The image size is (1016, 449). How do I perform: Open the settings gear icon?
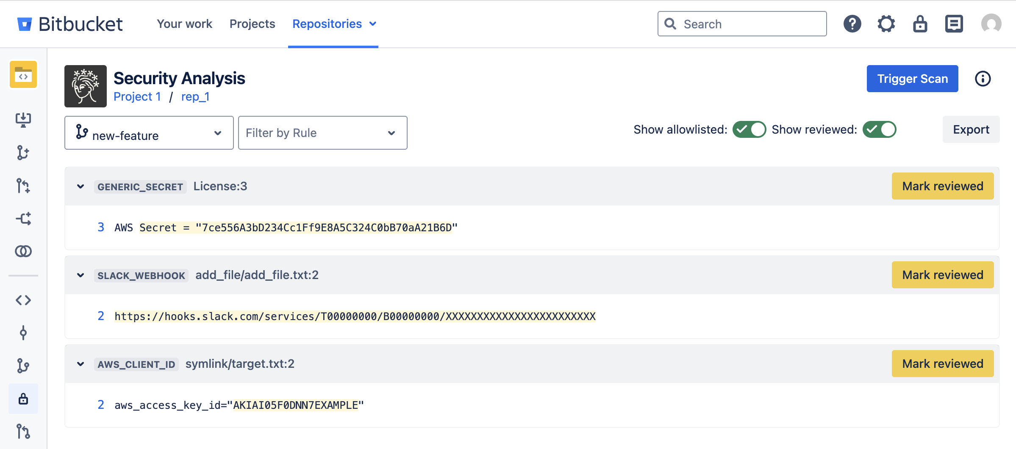(x=886, y=24)
